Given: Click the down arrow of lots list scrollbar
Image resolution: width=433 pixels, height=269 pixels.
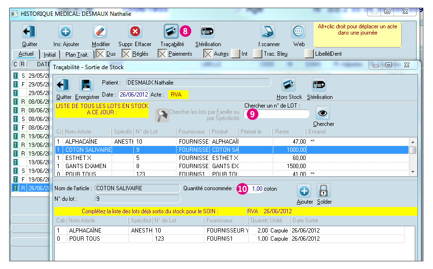Looking at the screenshot, I should coord(413,172).
